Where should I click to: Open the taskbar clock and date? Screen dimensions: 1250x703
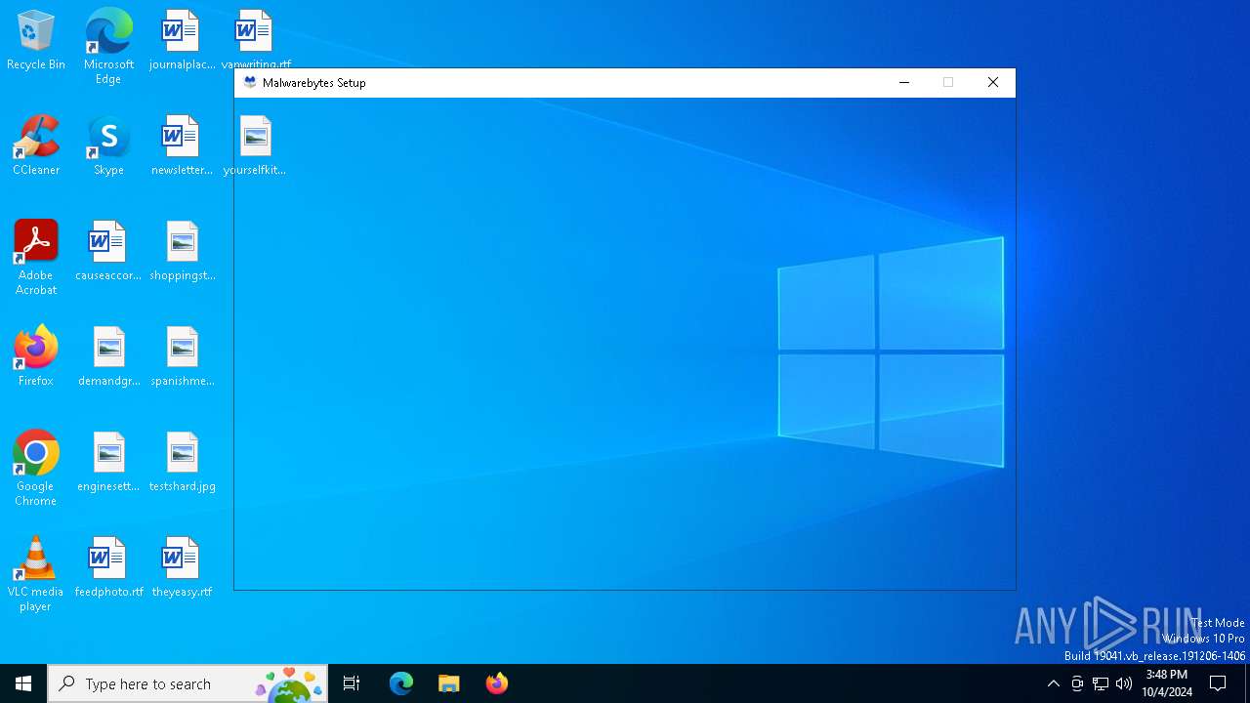tap(1167, 683)
